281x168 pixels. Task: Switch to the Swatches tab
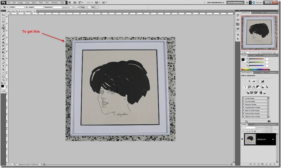point(259,56)
